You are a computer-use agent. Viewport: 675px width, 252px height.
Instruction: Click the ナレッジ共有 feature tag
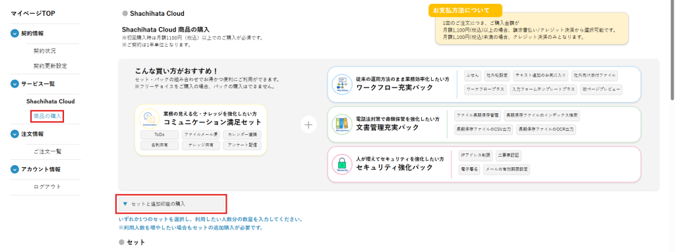pyautogui.click(x=200, y=145)
